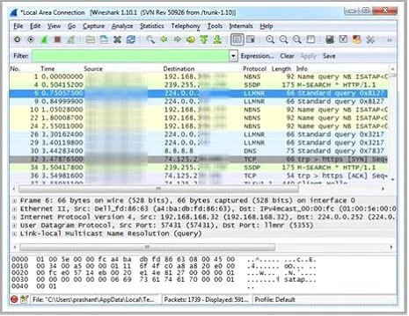
Task: Open the File menu
Action: (18, 26)
